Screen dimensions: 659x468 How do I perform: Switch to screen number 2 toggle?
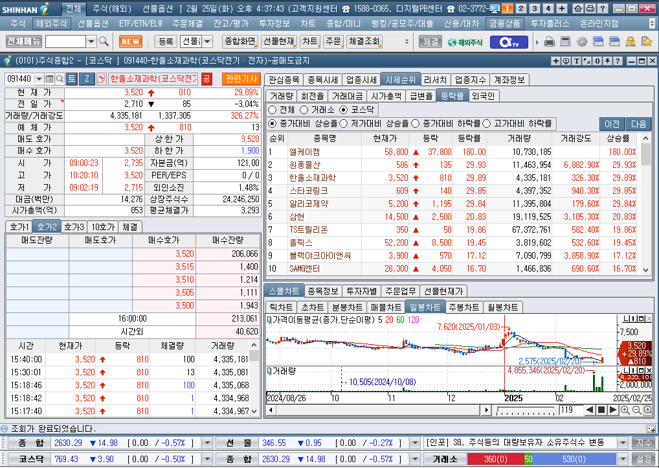521,8
